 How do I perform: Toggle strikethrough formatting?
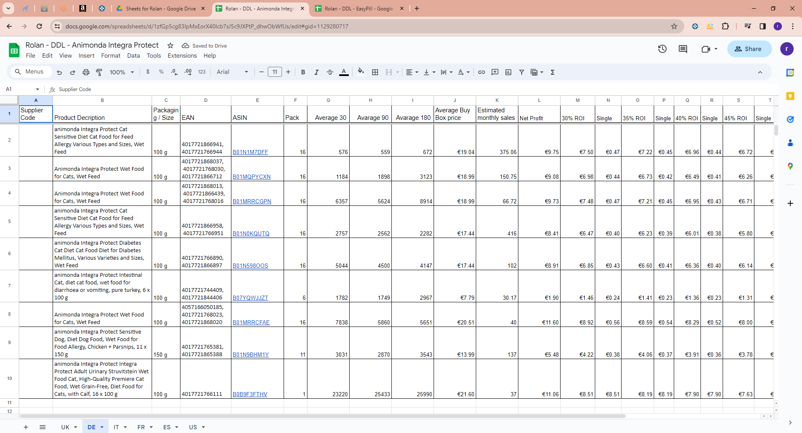330,72
